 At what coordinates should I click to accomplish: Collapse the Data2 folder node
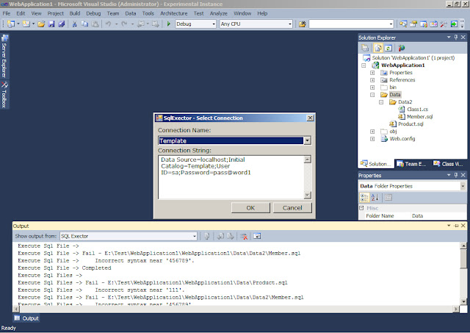[381, 102]
